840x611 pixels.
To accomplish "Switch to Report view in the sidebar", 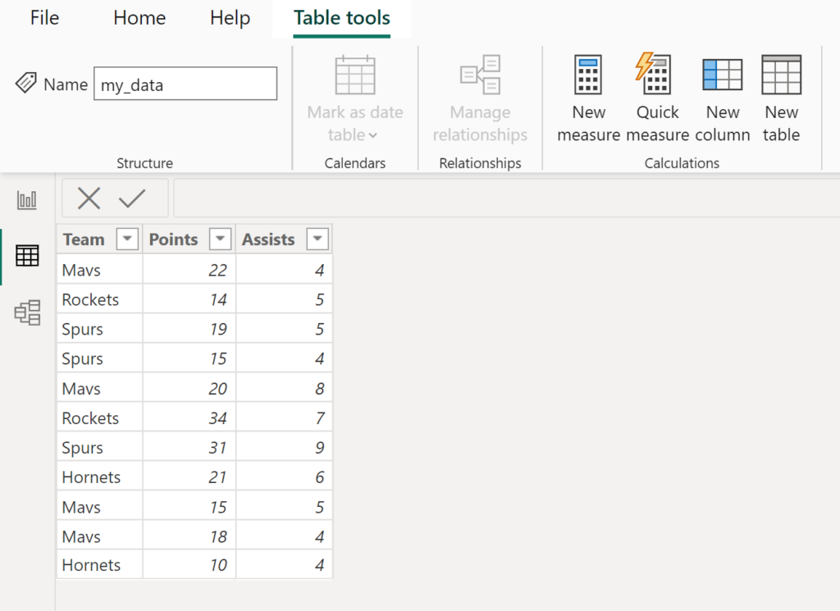I will [27, 198].
